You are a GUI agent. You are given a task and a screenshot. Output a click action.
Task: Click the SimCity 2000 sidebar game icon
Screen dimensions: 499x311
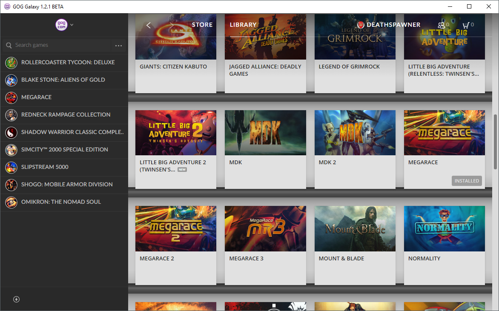click(x=11, y=150)
